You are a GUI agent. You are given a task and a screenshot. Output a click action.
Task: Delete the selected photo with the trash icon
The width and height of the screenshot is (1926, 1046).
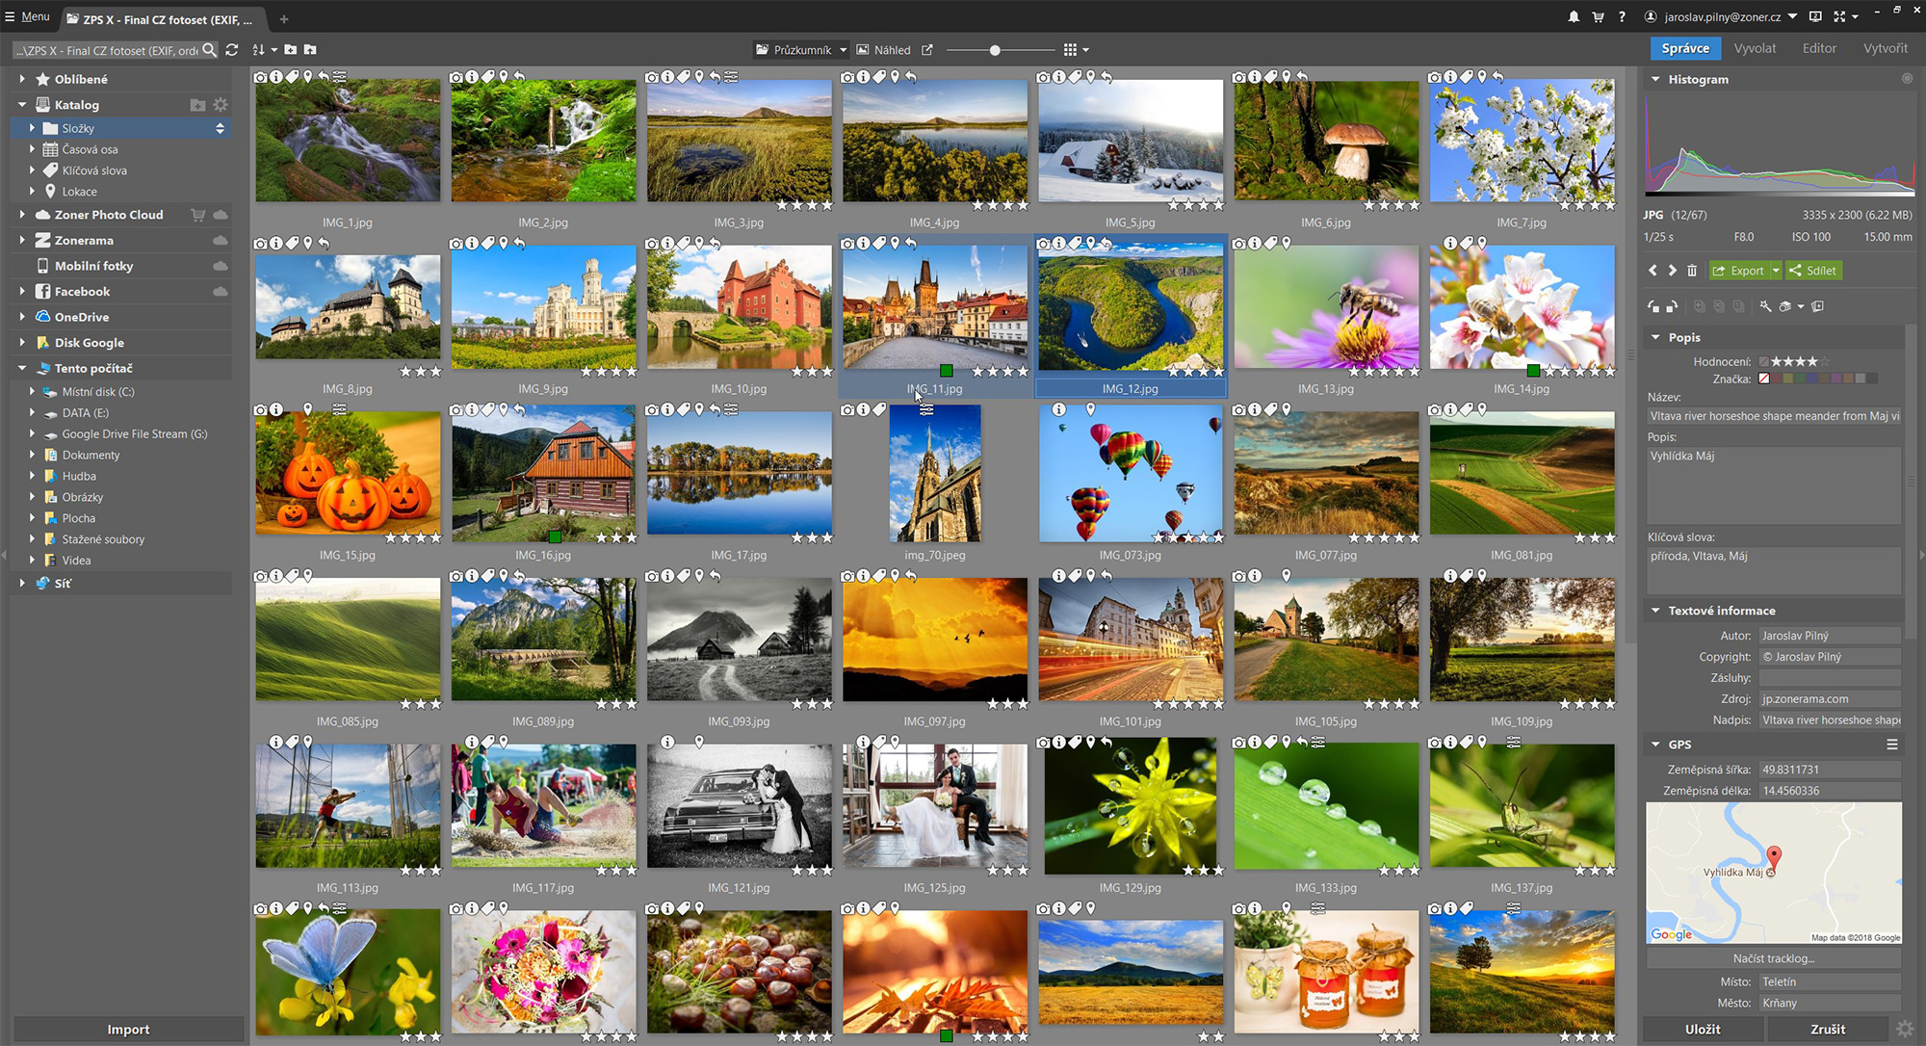point(1692,271)
